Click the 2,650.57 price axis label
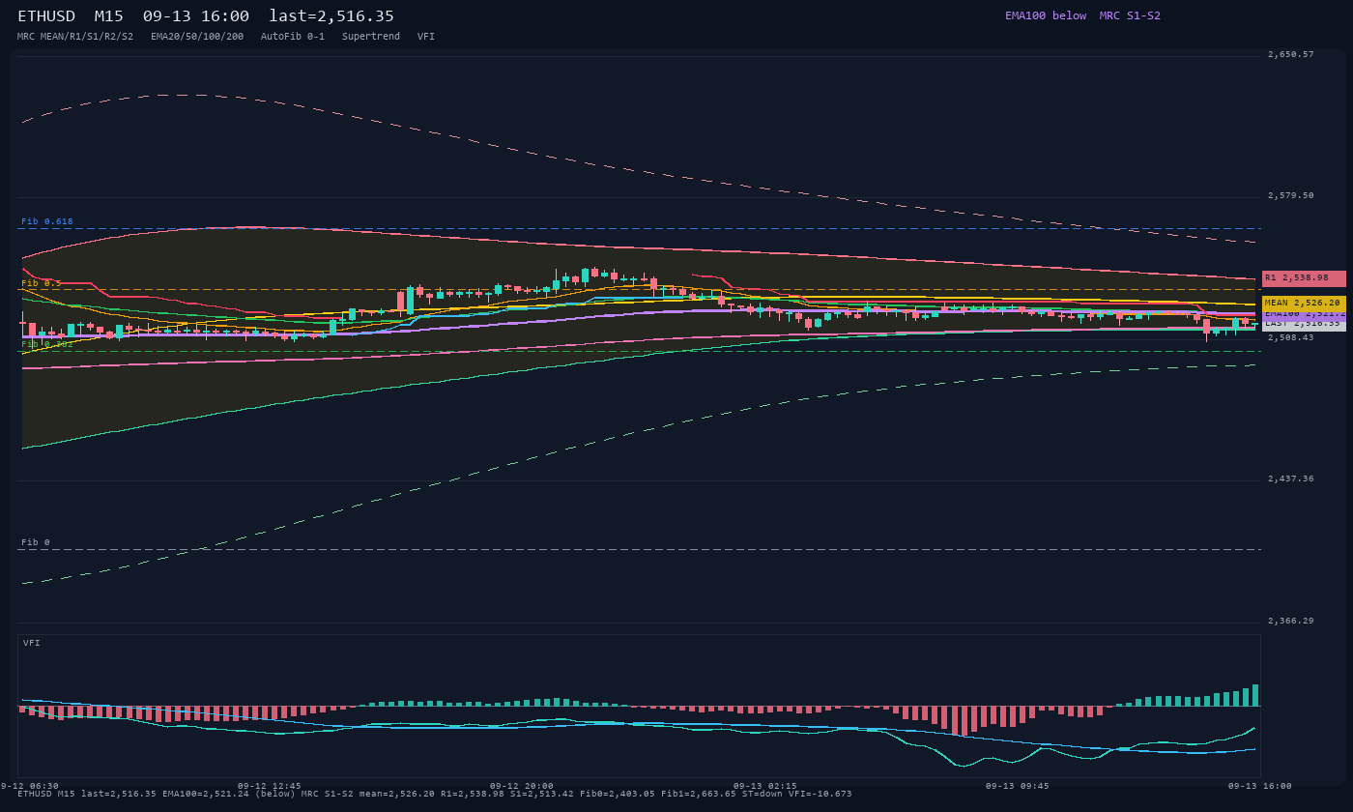The height and width of the screenshot is (812, 1353). [x=1291, y=54]
